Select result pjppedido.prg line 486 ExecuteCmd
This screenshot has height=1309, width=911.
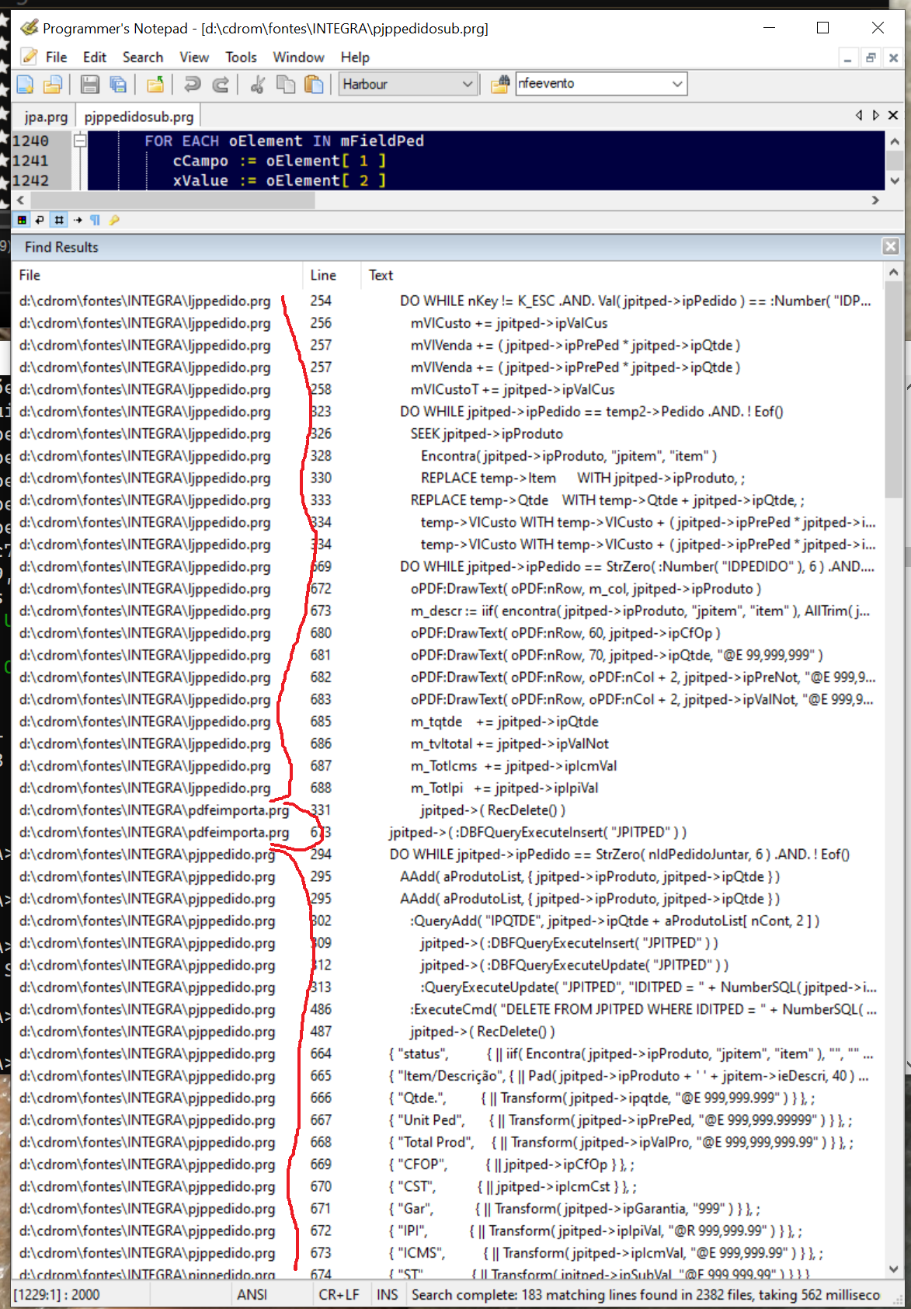(447, 1009)
